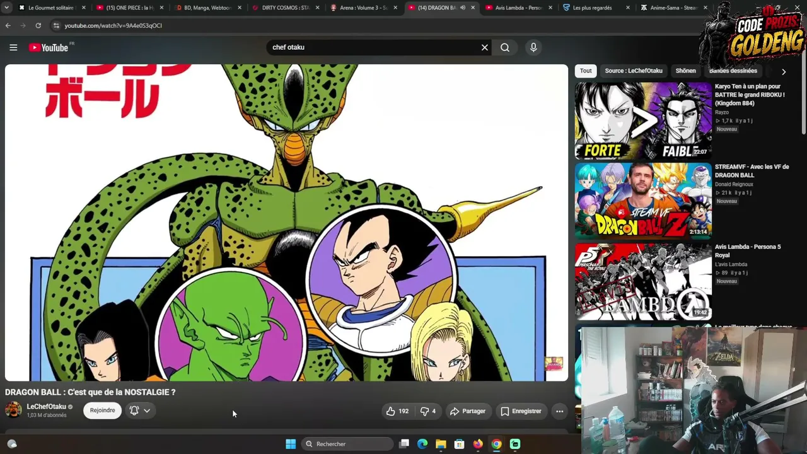This screenshot has height=454, width=807.
Task: Clear the search box with the X icon
Action: (x=485, y=47)
